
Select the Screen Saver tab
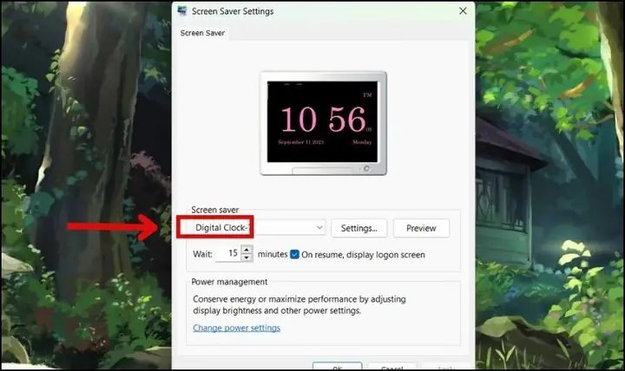(x=202, y=33)
